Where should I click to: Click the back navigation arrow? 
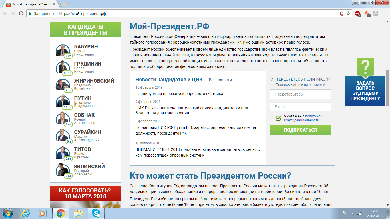(x=5, y=13)
